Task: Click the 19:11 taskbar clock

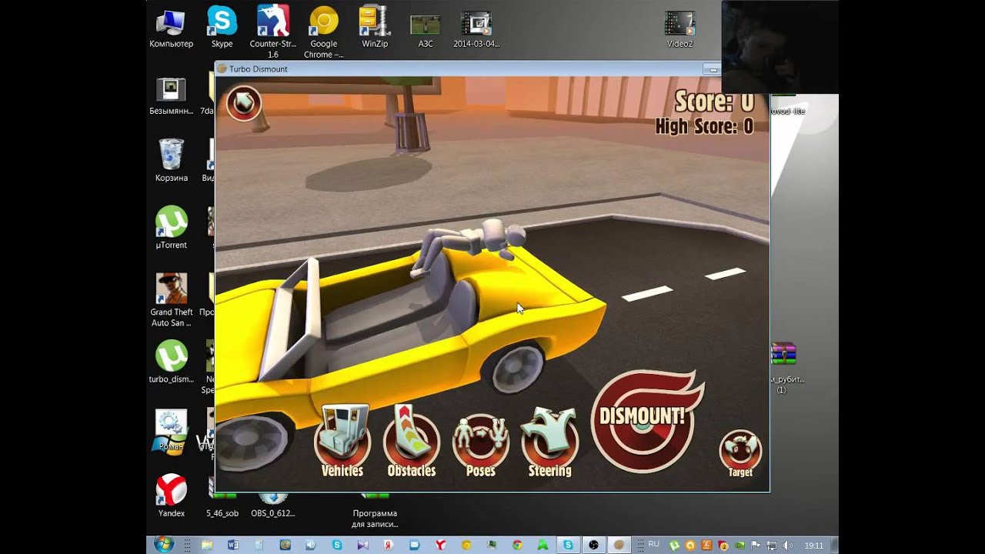Action: point(813,546)
